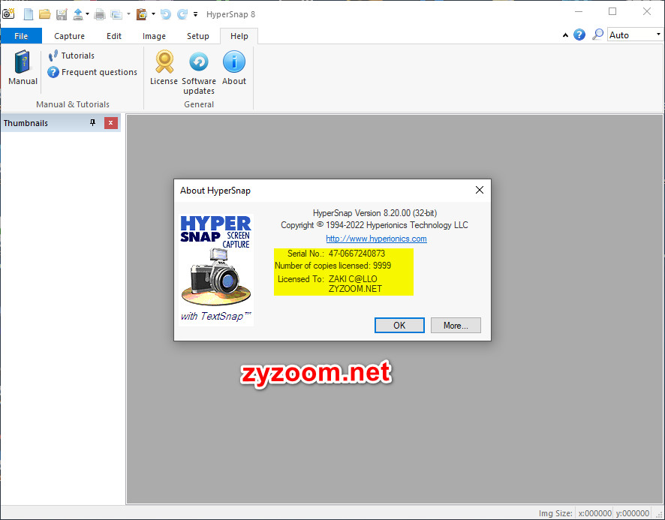Undo the last action
Image resolution: width=665 pixels, height=520 pixels.
pos(165,14)
